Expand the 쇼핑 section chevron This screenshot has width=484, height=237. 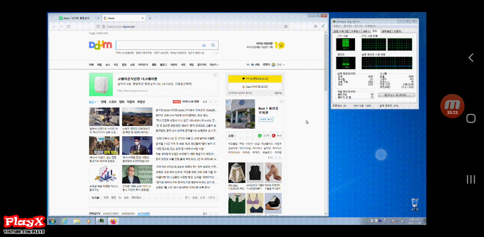pyautogui.click(x=235, y=135)
